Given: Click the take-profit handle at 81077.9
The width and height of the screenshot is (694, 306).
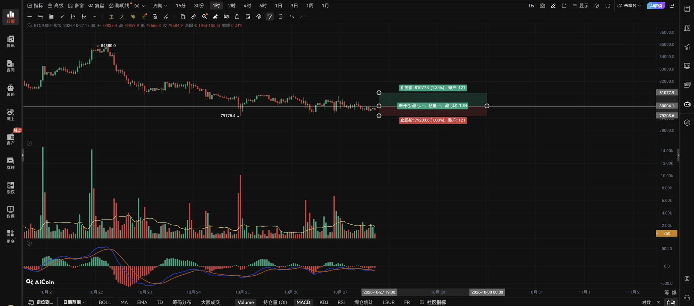Looking at the screenshot, I should (379, 93).
